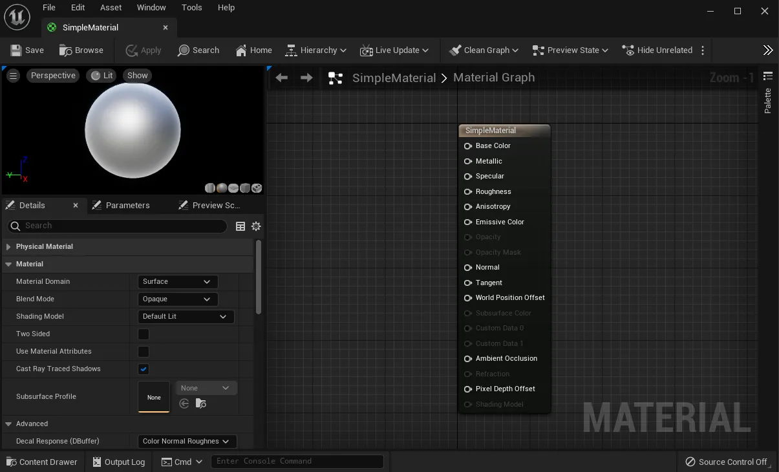779x472 pixels.
Task: Click the Metallic input pin
Action: click(468, 161)
